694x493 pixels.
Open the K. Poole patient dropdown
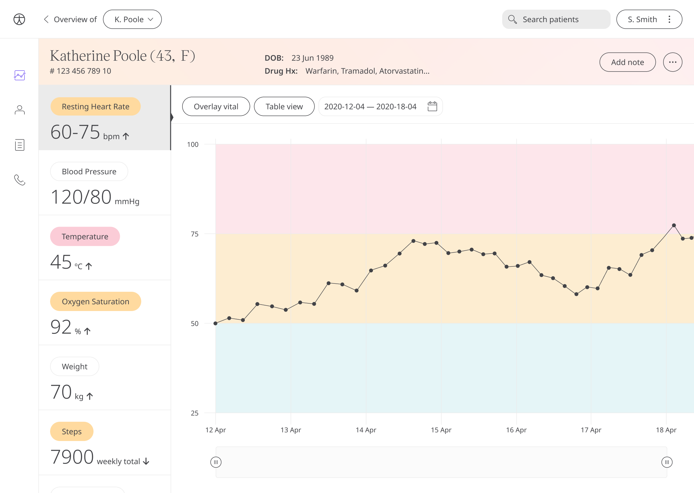tap(132, 19)
